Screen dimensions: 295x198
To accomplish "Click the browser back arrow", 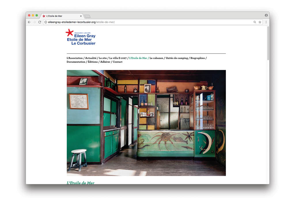I will (29, 22).
